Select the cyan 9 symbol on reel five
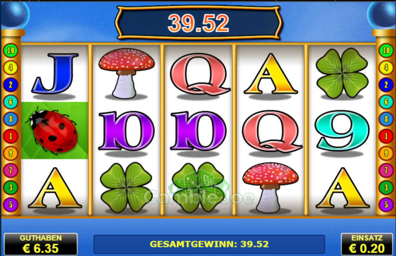The width and height of the screenshot is (396, 256). pyautogui.click(x=342, y=130)
